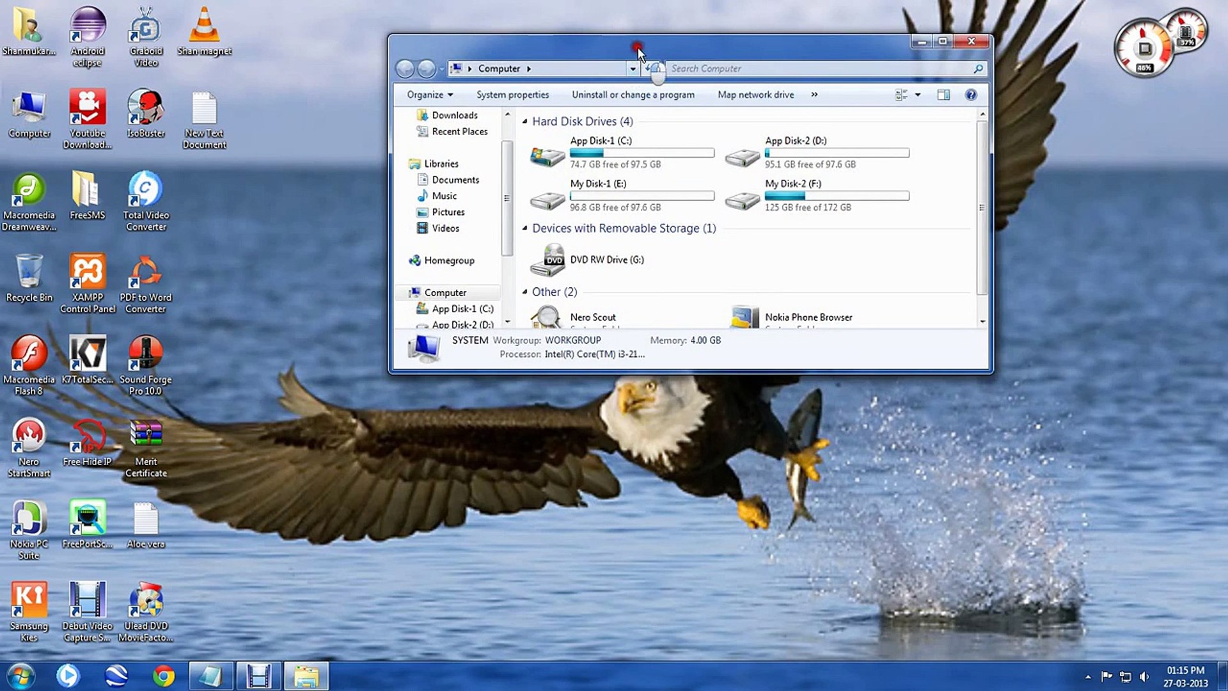Viewport: 1228px width, 691px height.
Task: Launch Google Chrome from the taskbar
Action: point(164,675)
